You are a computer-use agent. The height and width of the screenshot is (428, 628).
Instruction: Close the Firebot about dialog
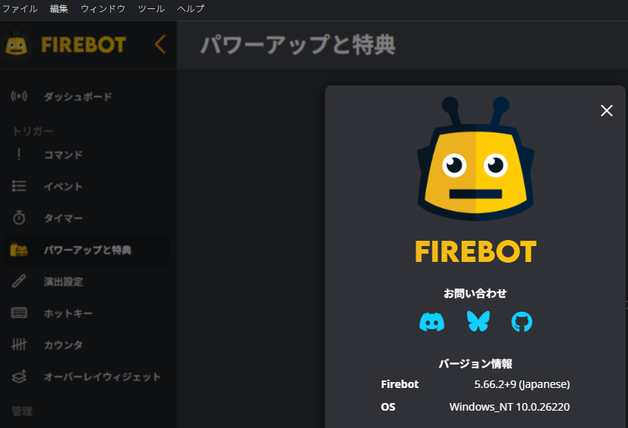[x=607, y=110]
